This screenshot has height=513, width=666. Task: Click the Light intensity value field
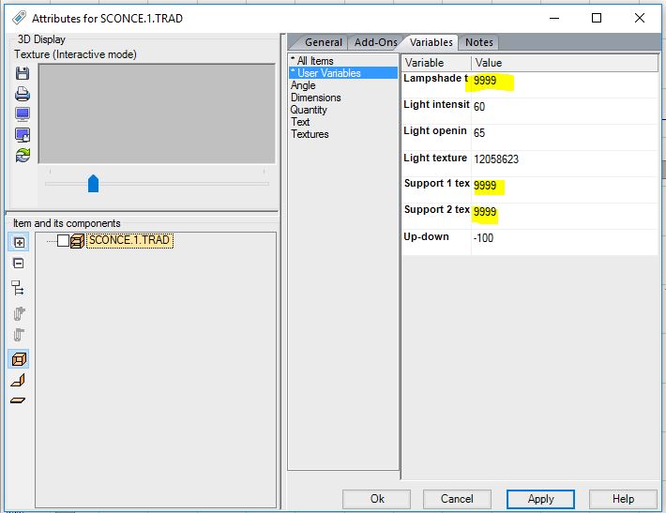click(x=563, y=106)
